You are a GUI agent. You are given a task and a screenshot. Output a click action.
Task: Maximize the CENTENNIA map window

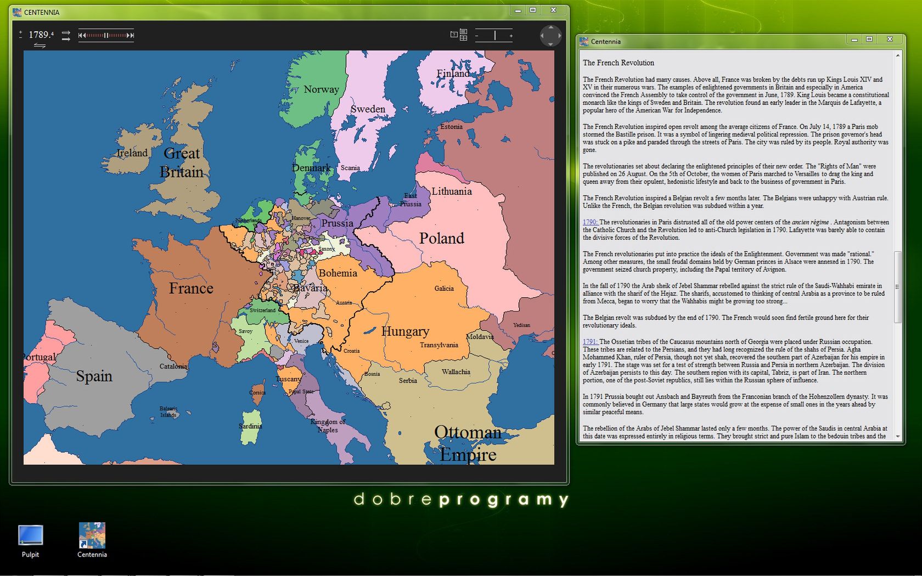tap(533, 10)
